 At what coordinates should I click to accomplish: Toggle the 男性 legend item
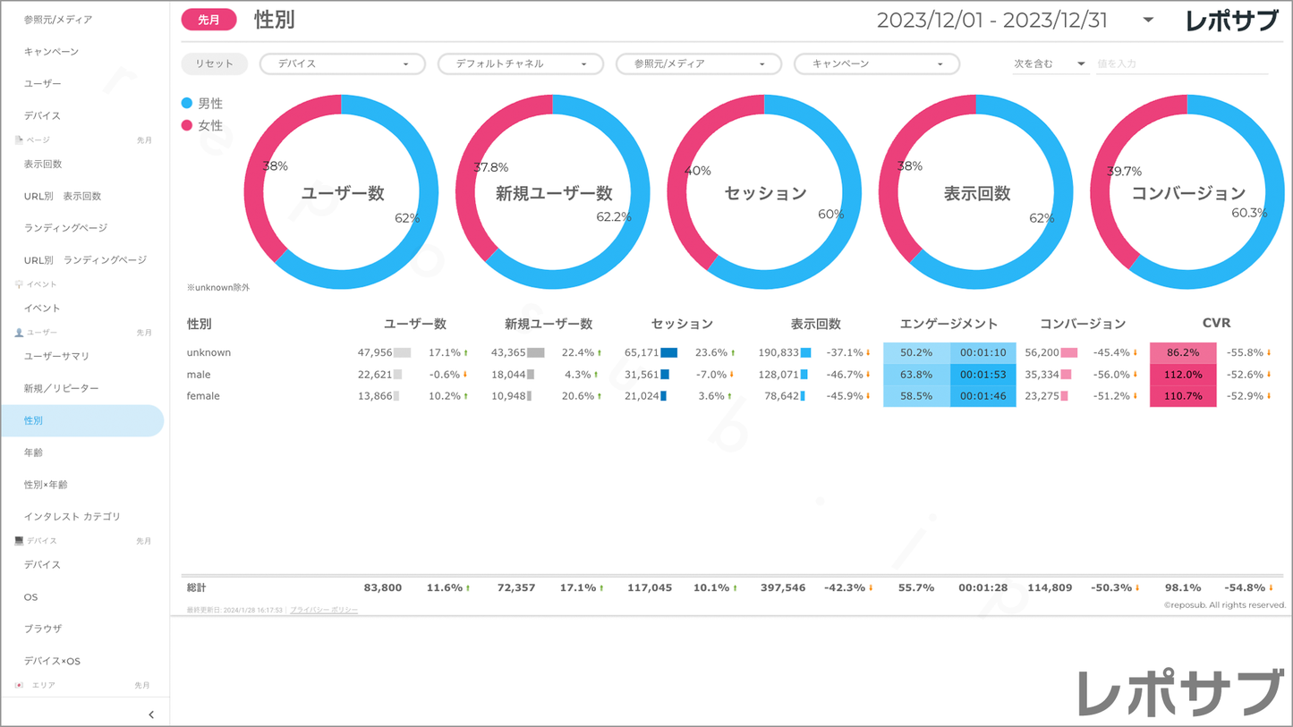point(202,104)
